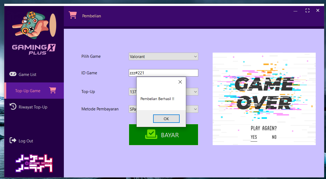Confirm the dialog with OK button
The width and height of the screenshot is (326, 179).
point(166,119)
